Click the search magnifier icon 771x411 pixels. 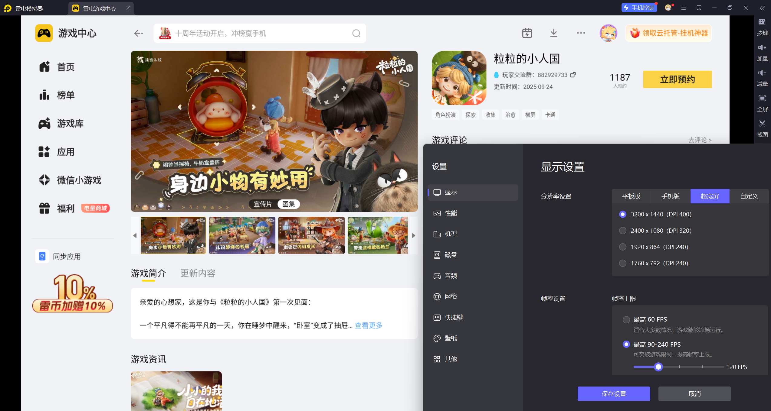click(356, 33)
